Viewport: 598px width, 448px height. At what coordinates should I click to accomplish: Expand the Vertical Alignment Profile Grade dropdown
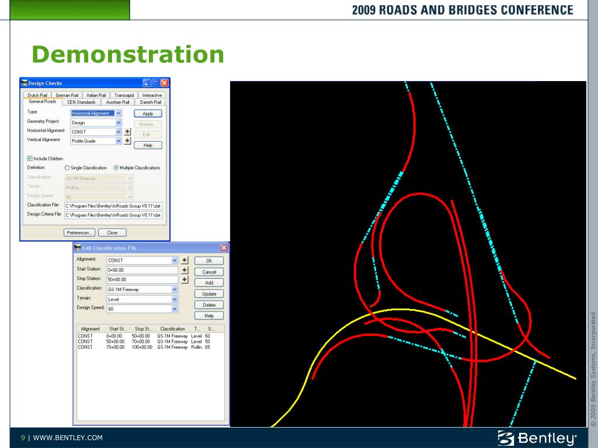pyautogui.click(x=119, y=141)
